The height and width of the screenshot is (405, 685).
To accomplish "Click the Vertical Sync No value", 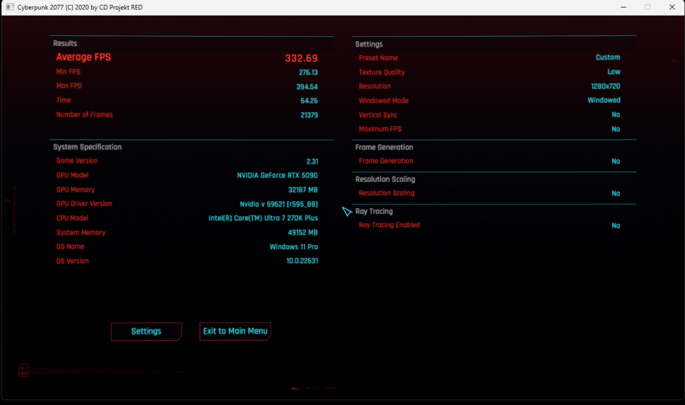I will point(616,115).
